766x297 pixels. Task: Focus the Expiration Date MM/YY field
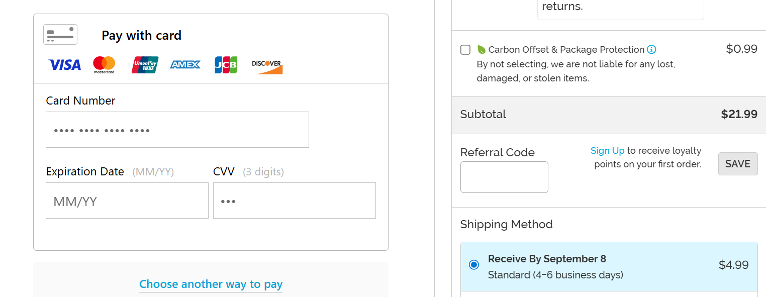point(127,201)
